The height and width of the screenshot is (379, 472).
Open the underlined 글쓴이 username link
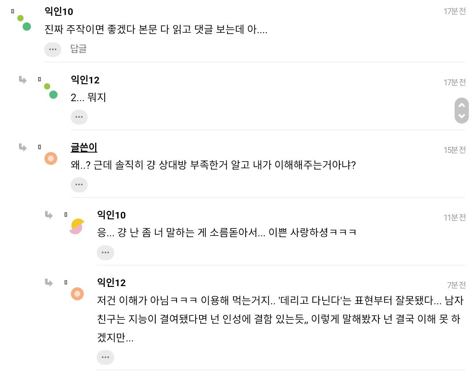(84, 147)
